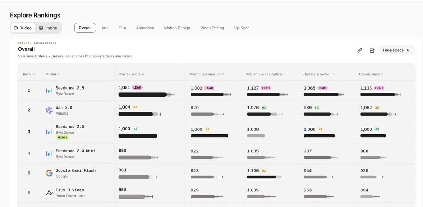Click Black Forest Labs vendor text

click(x=71, y=196)
